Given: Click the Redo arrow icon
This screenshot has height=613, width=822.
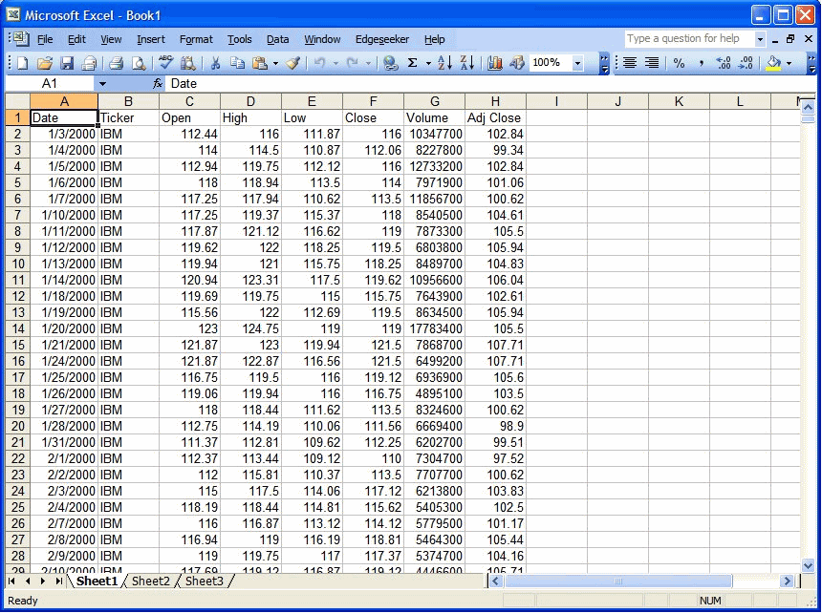Looking at the screenshot, I should point(353,63).
